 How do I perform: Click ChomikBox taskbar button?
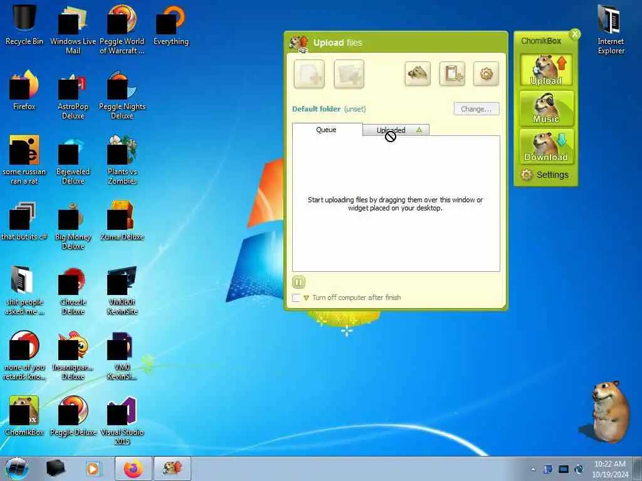coord(172,468)
